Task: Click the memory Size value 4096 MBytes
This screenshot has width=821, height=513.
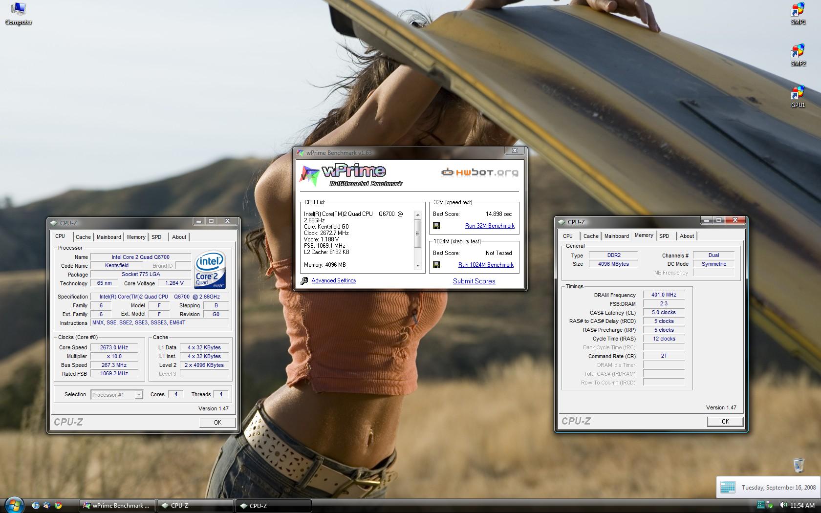Action: click(x=613, y=264)
